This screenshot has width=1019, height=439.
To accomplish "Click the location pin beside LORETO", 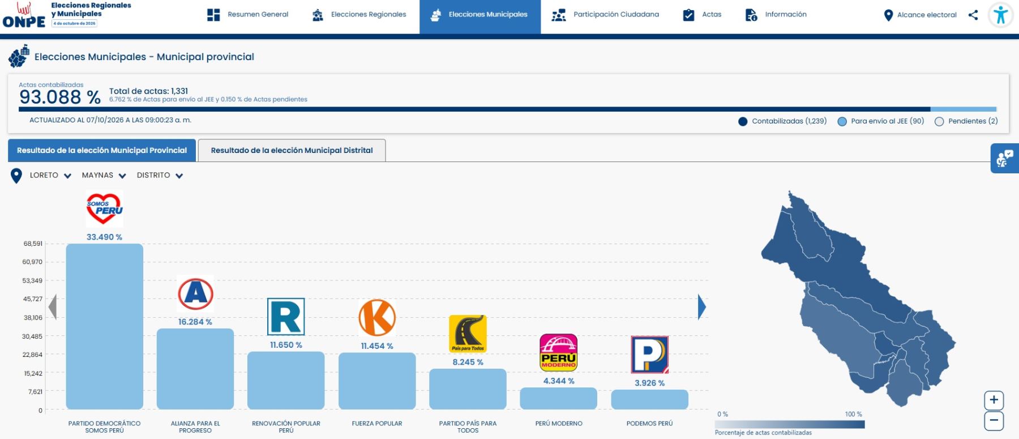I will tap(16, 176).
